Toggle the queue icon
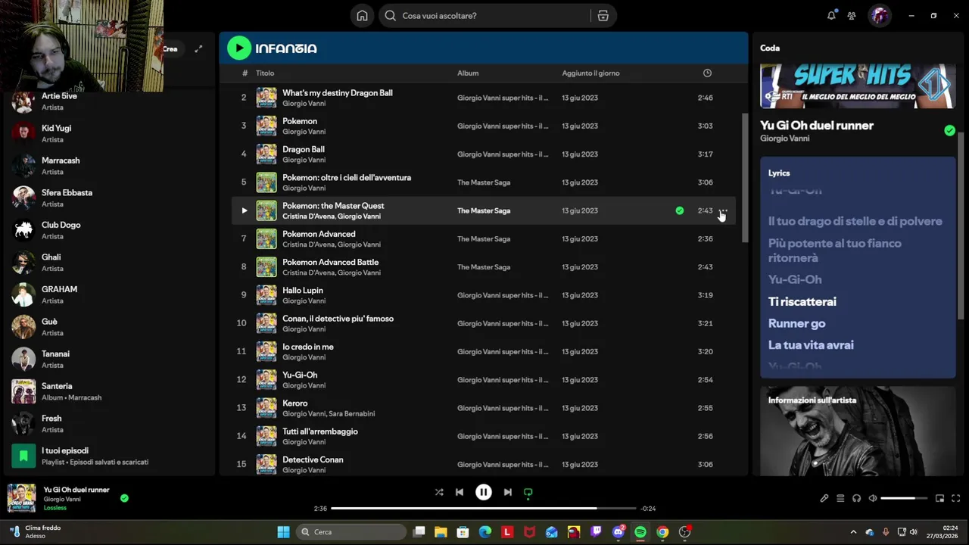 840,498
